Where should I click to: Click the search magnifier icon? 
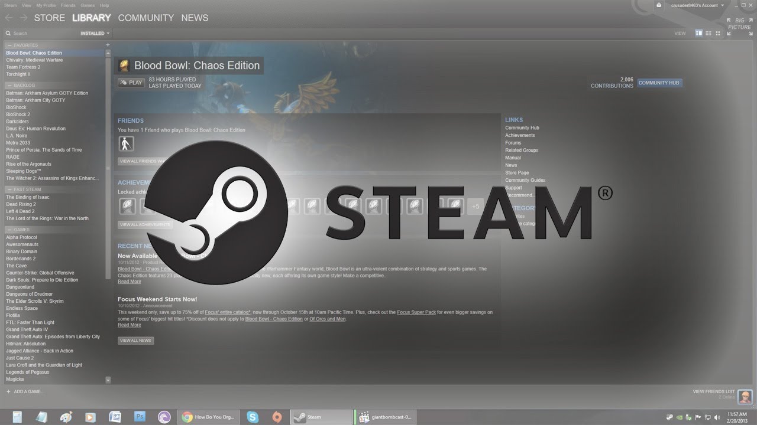pos(8,34)
